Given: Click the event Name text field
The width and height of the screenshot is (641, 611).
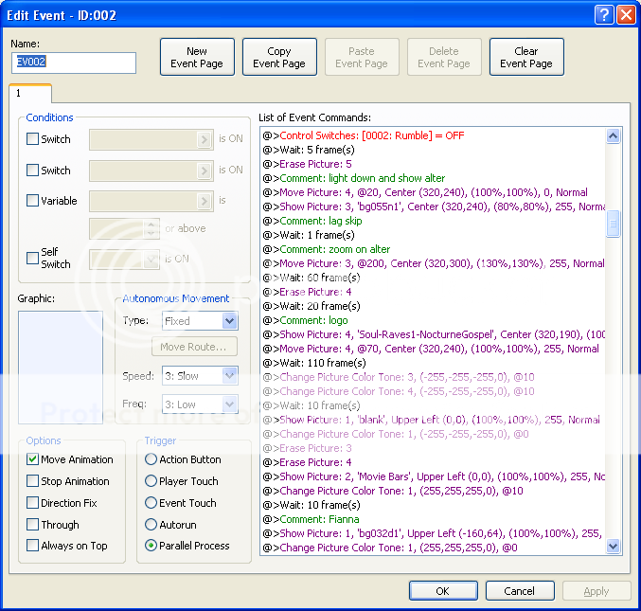Looking at the screenshot, I should [x=74, y=63].
